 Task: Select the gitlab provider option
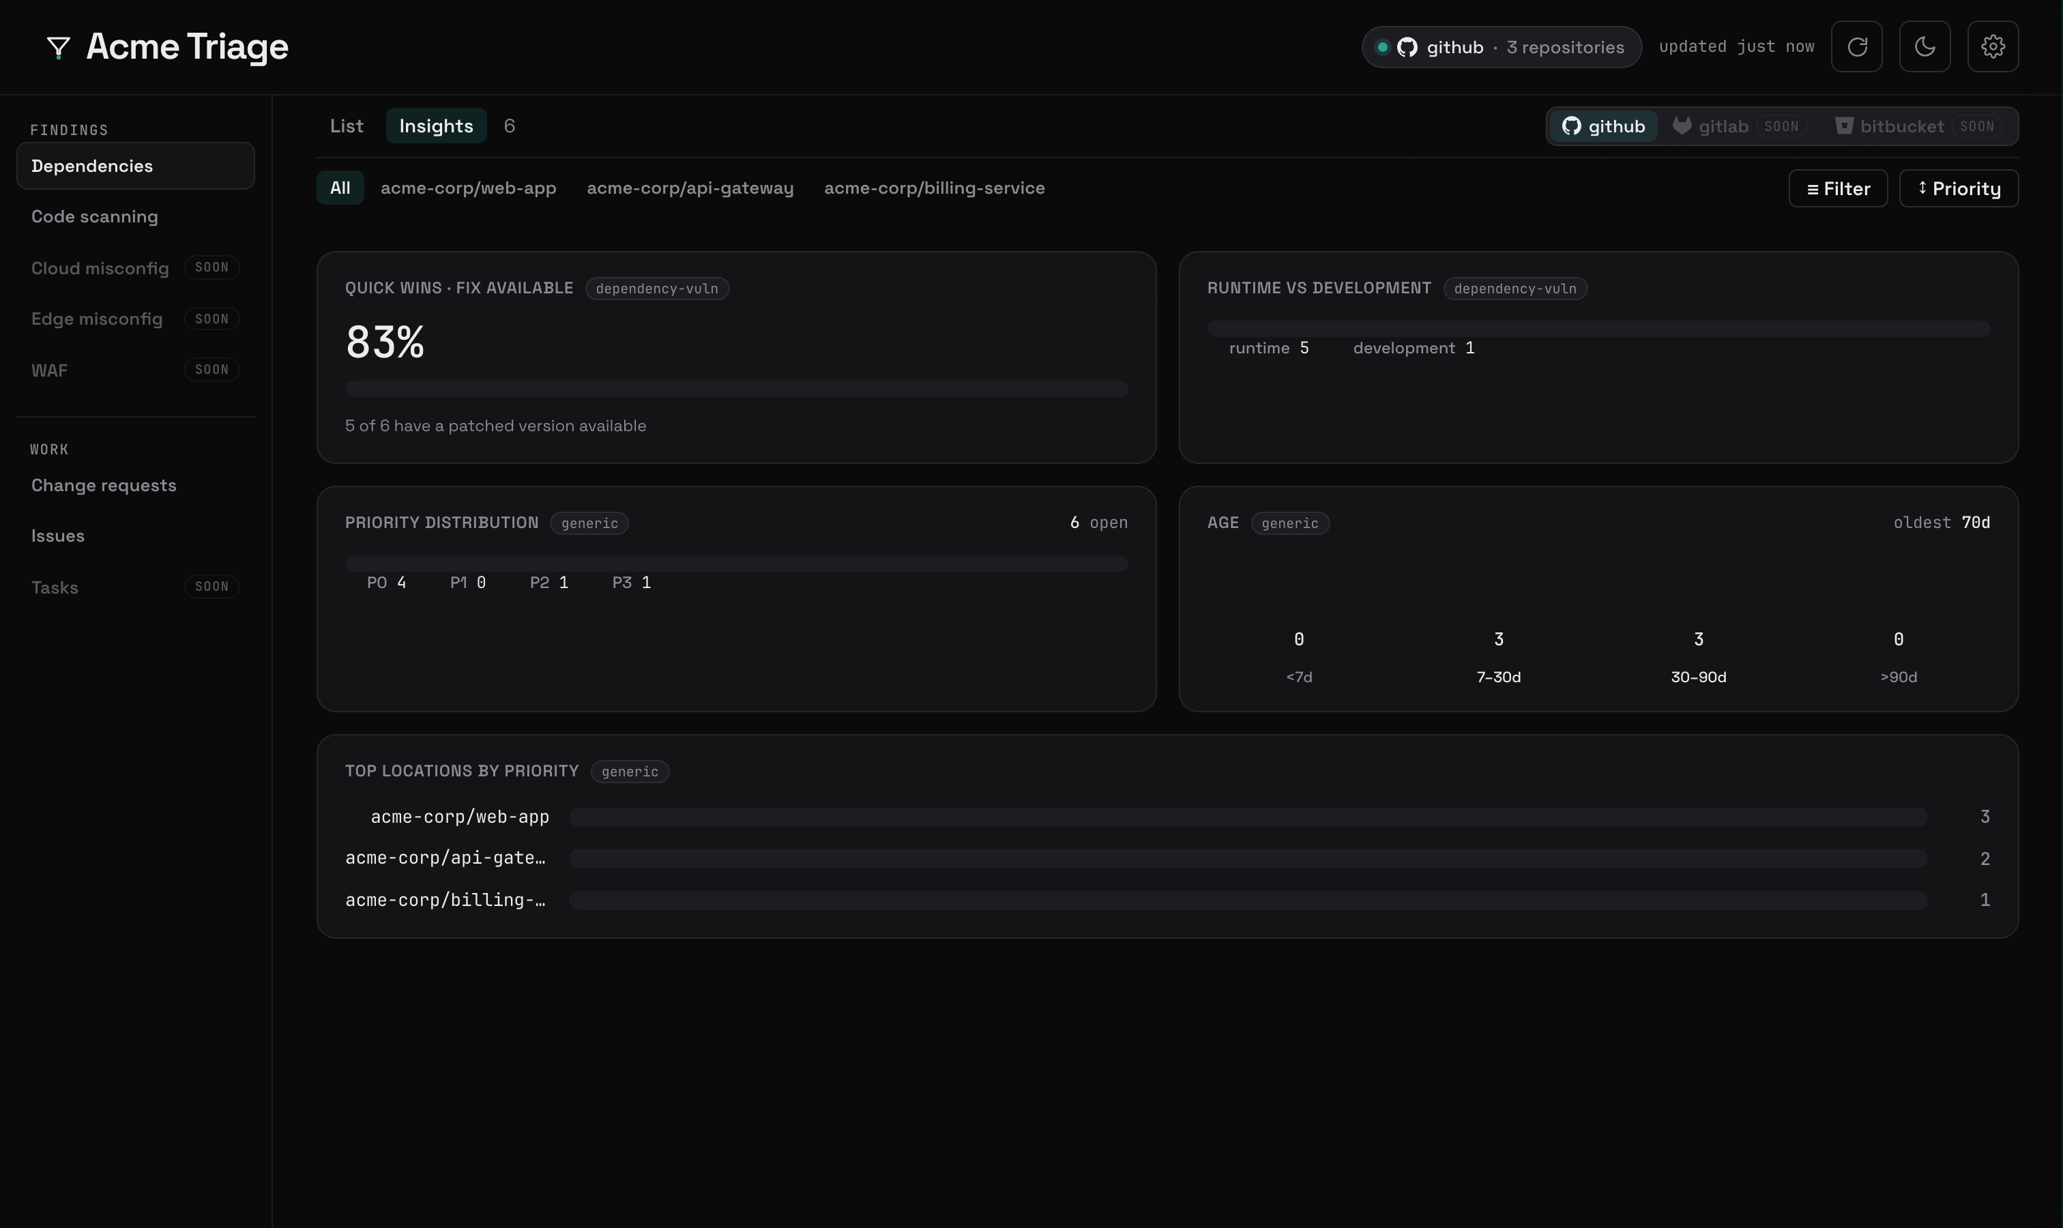coord(1739,126)
